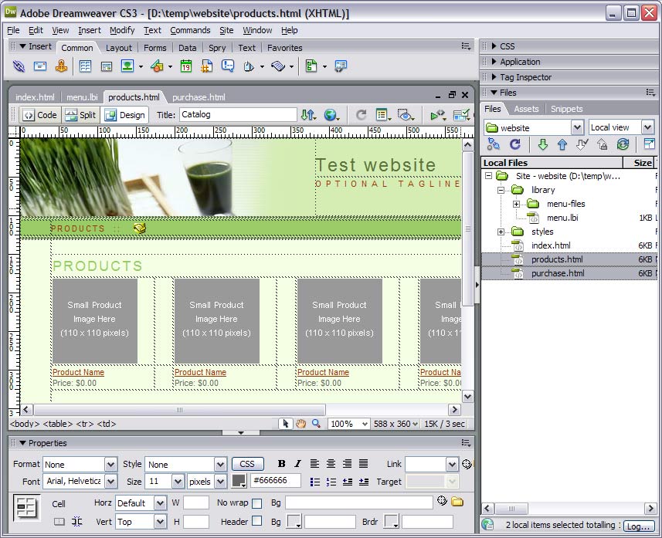Insert a Div Tag
Screen dimensions: 662x538
(x=107, y=66)
